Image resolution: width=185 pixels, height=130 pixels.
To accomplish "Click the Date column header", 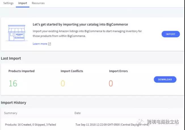I will pyautogui.click(x=77, y=113).
